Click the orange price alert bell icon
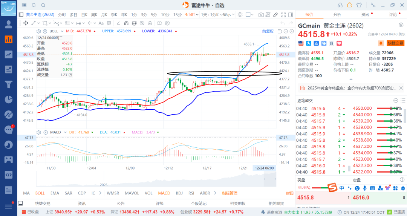Image resolution: width=407 pixels, height=216 pixels. click(x=381, y=43)
